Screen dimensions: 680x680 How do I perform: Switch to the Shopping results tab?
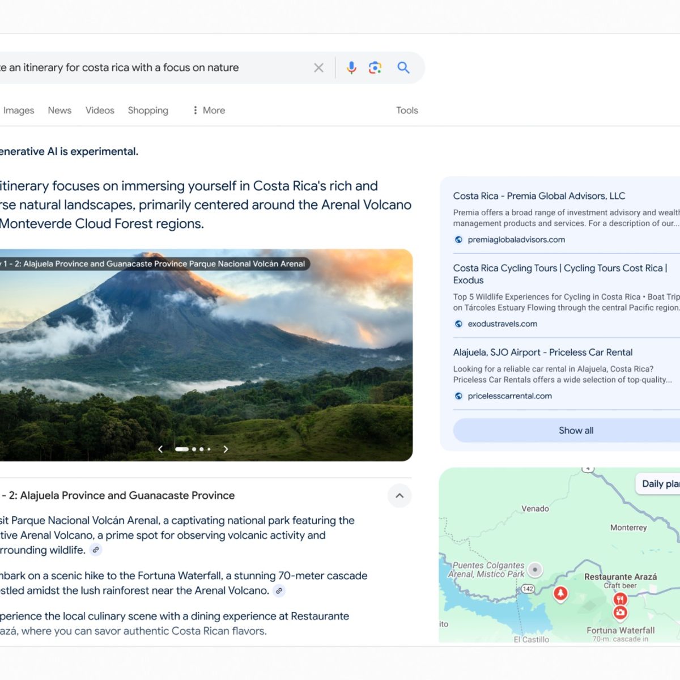[x=148, y=110]
